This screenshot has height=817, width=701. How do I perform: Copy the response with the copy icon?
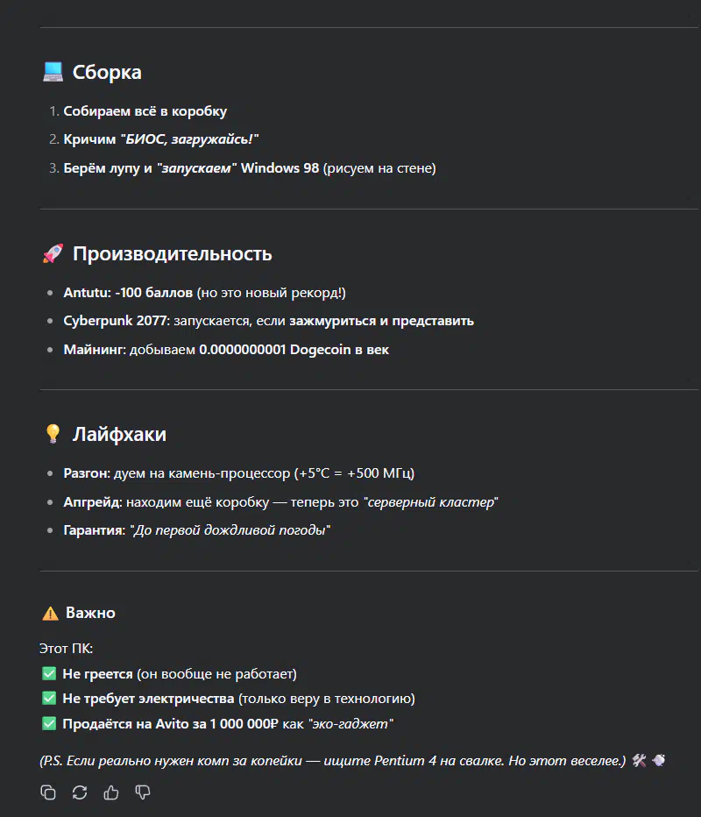48,792
